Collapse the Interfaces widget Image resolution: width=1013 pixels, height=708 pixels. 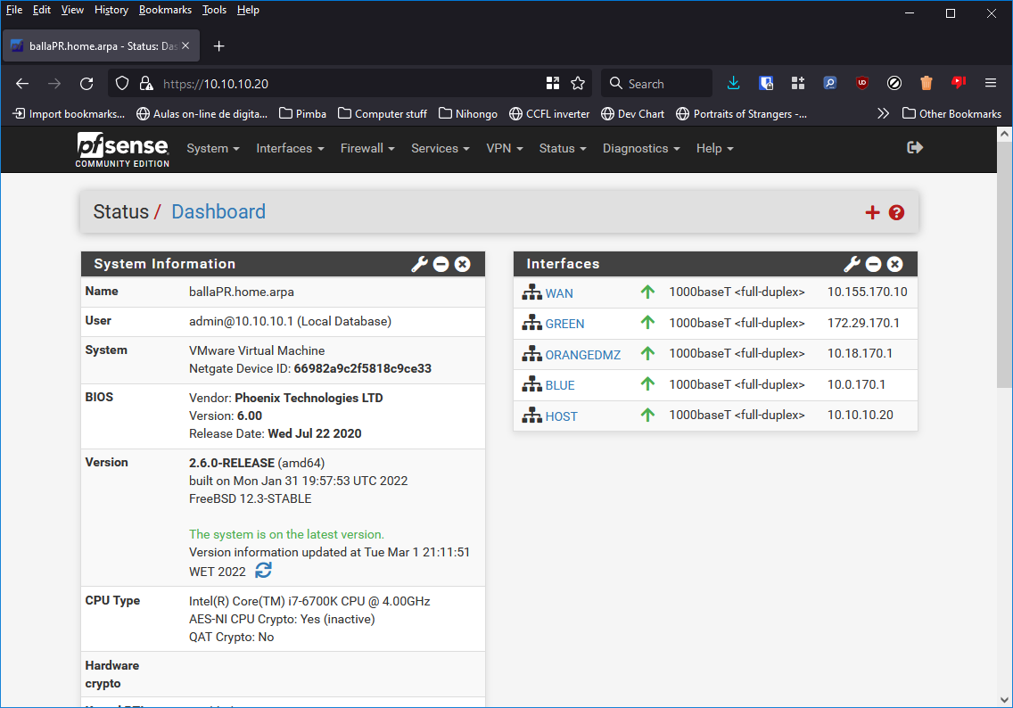pos(873,264)
